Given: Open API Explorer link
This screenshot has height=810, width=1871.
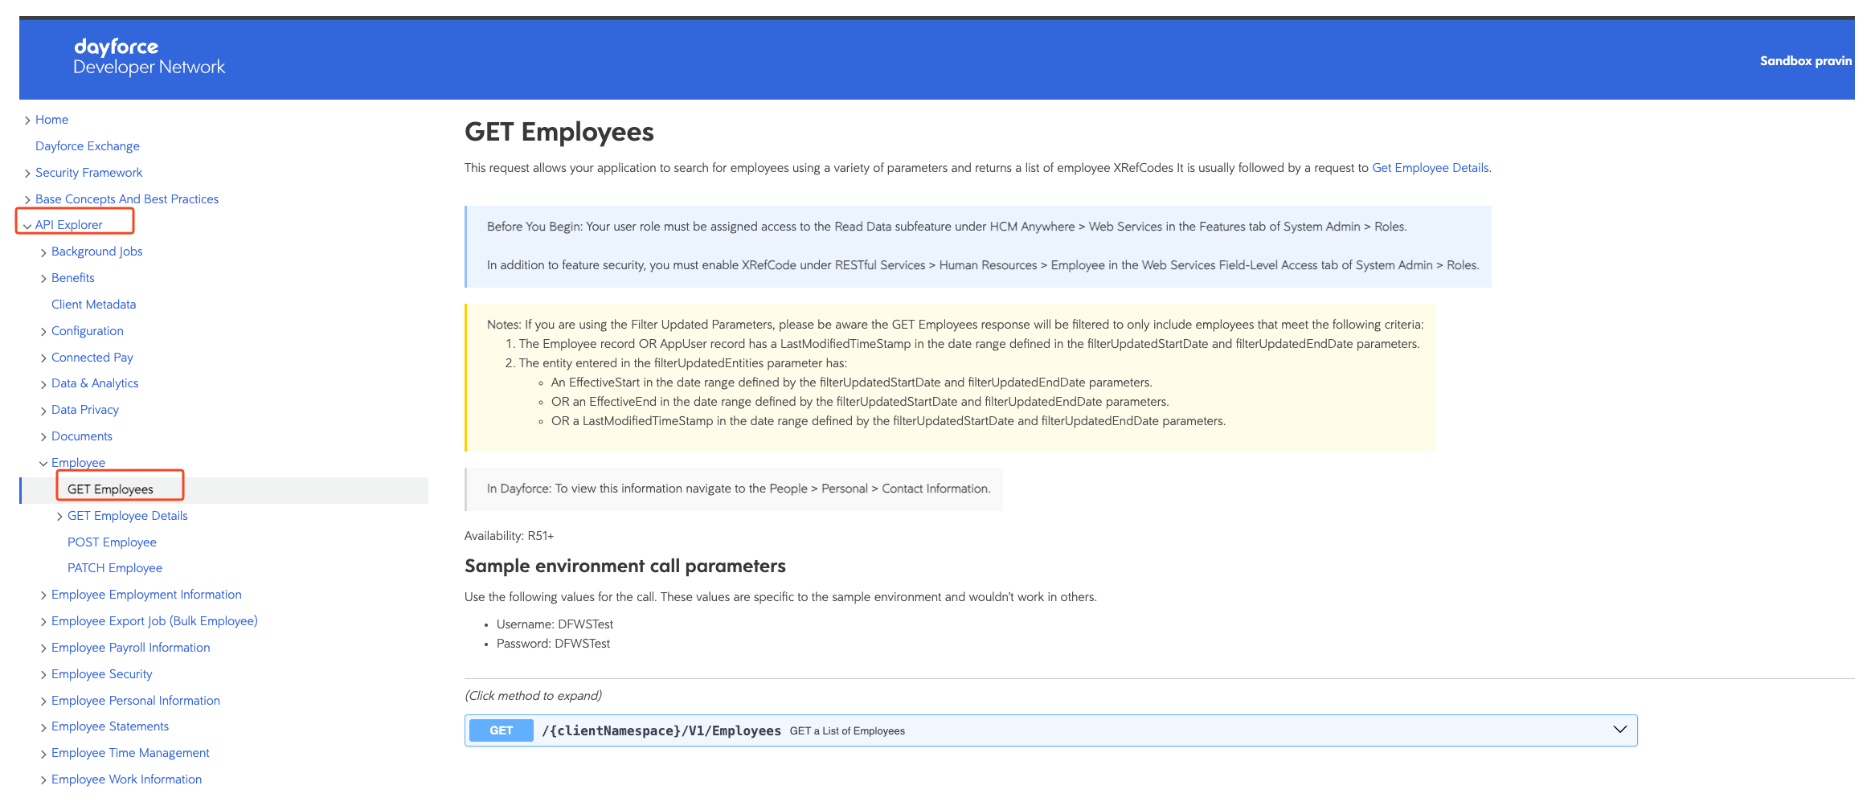Looking at the screenshot, I should [69, 225].
